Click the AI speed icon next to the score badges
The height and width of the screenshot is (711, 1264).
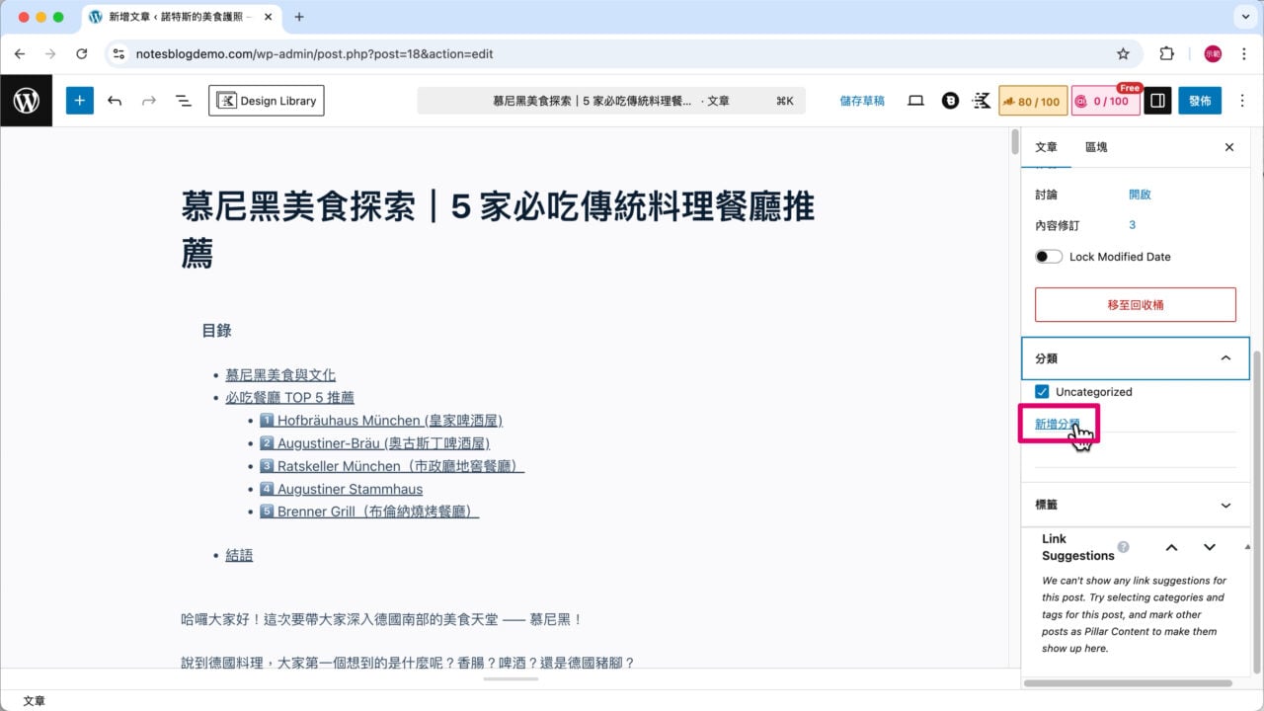981,100
